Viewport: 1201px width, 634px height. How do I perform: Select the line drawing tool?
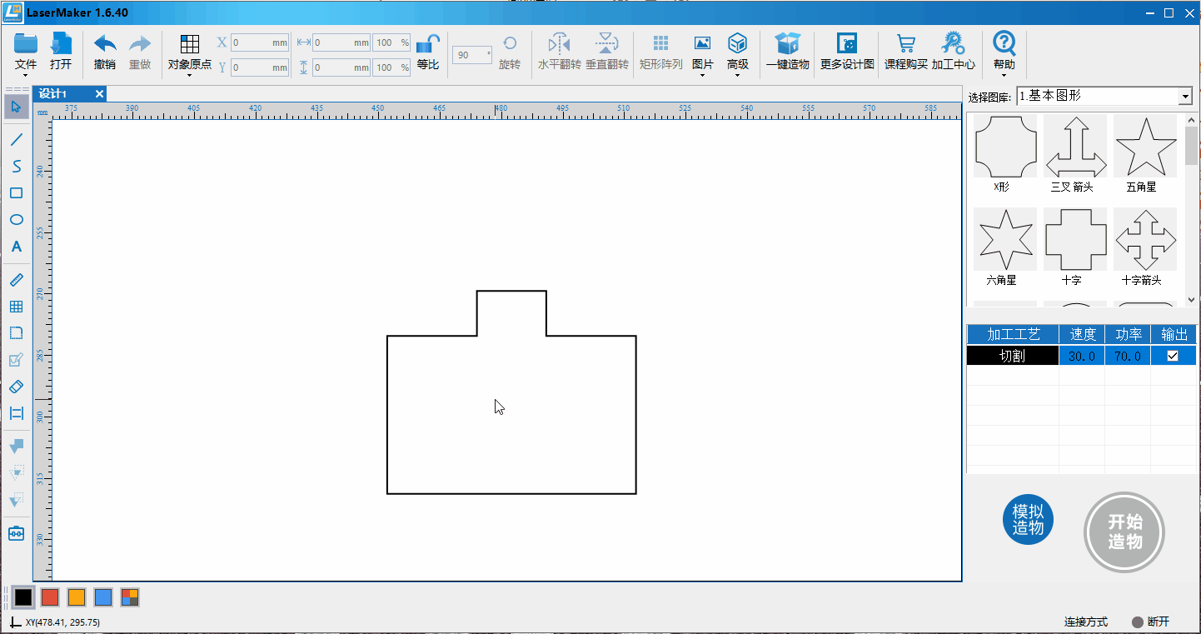click(x=17, y=139)
